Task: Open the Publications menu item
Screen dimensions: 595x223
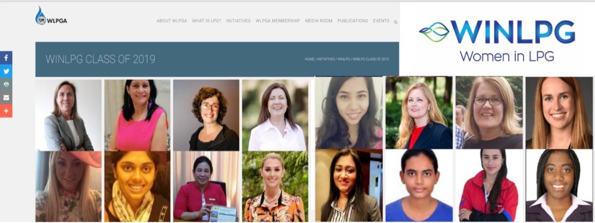Action: [x=353, y=21]
